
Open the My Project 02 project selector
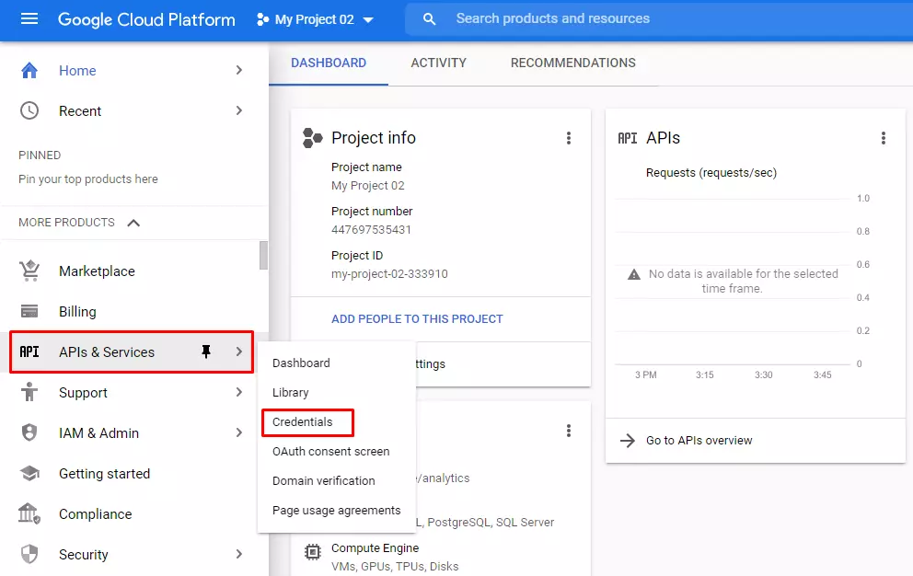[315, 20]
